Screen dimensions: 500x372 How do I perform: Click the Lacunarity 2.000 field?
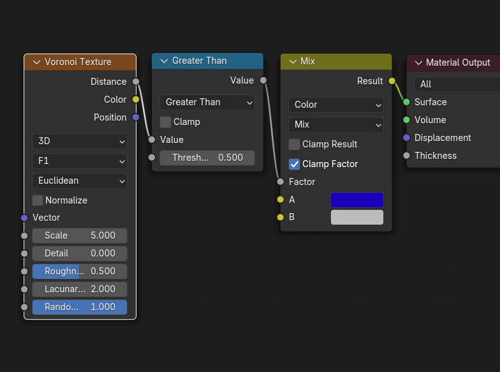pyautogui.click(x=80, y=290)
